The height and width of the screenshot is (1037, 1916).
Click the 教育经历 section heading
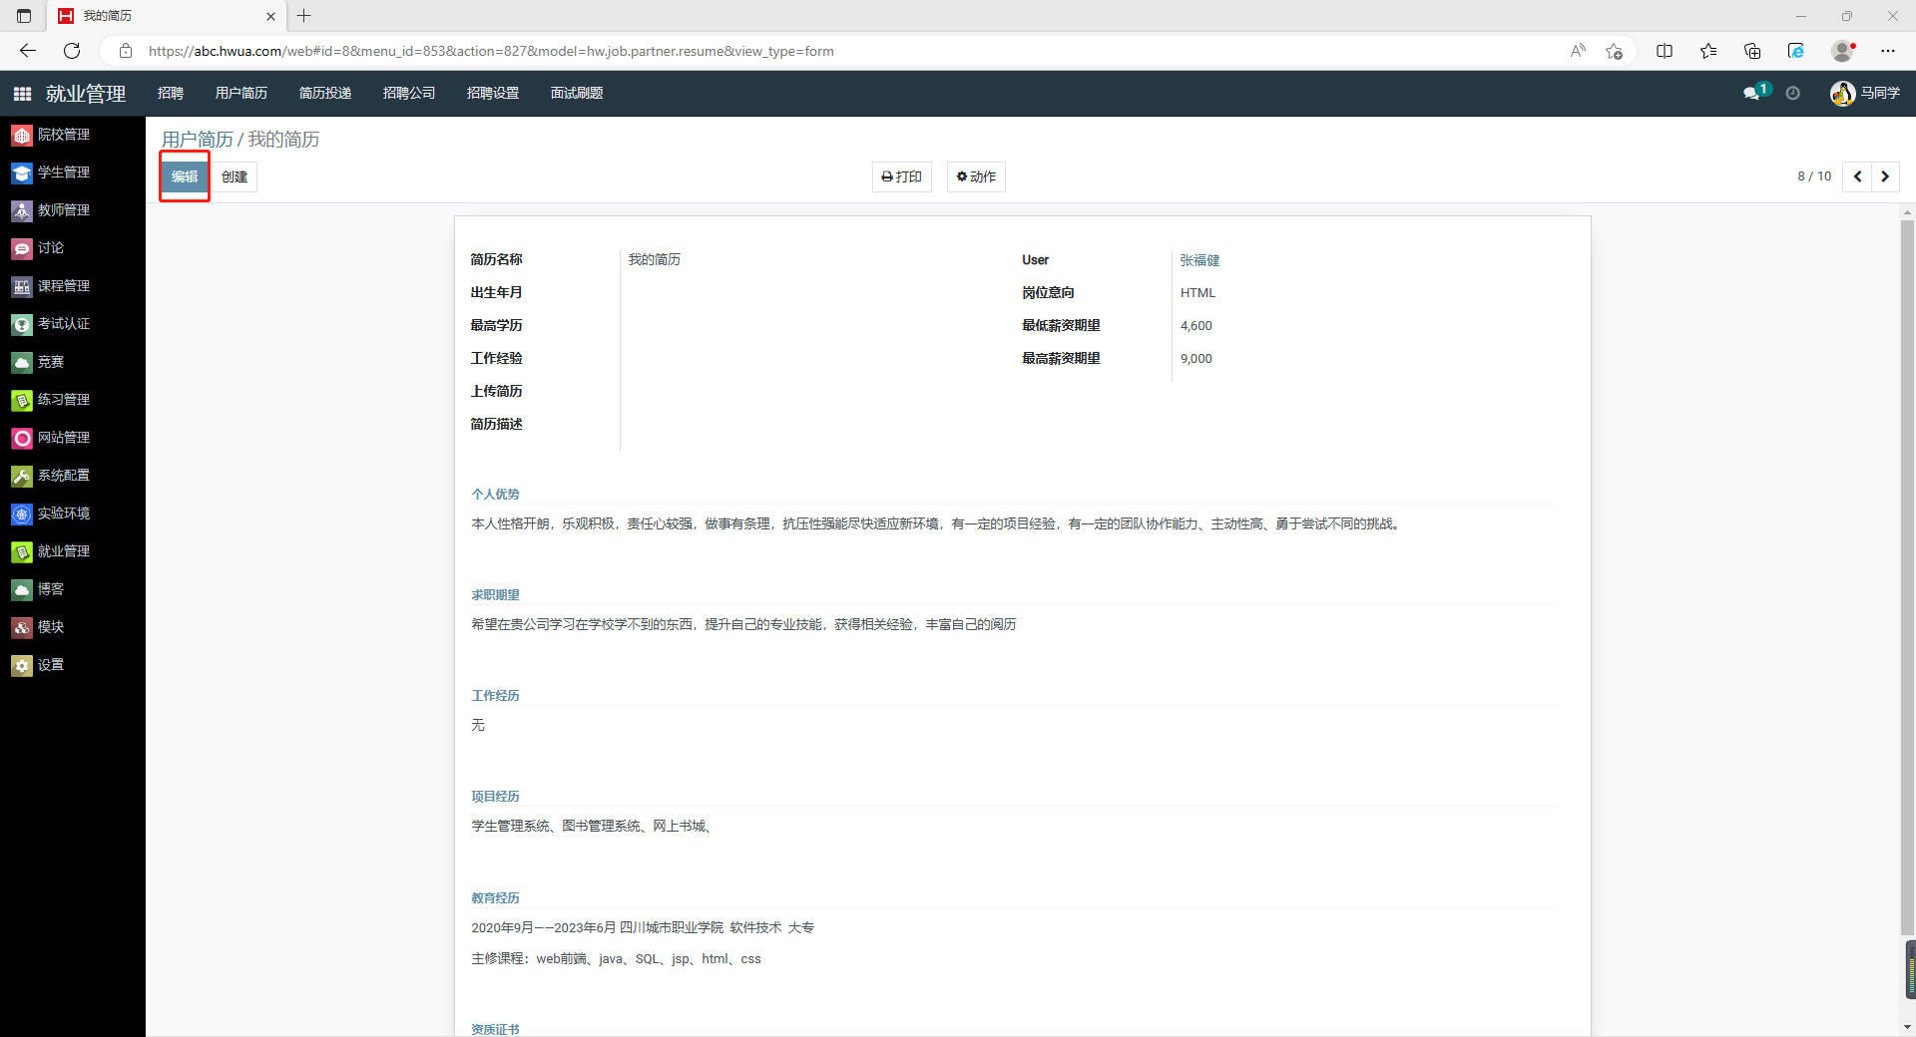pos(496,898)
